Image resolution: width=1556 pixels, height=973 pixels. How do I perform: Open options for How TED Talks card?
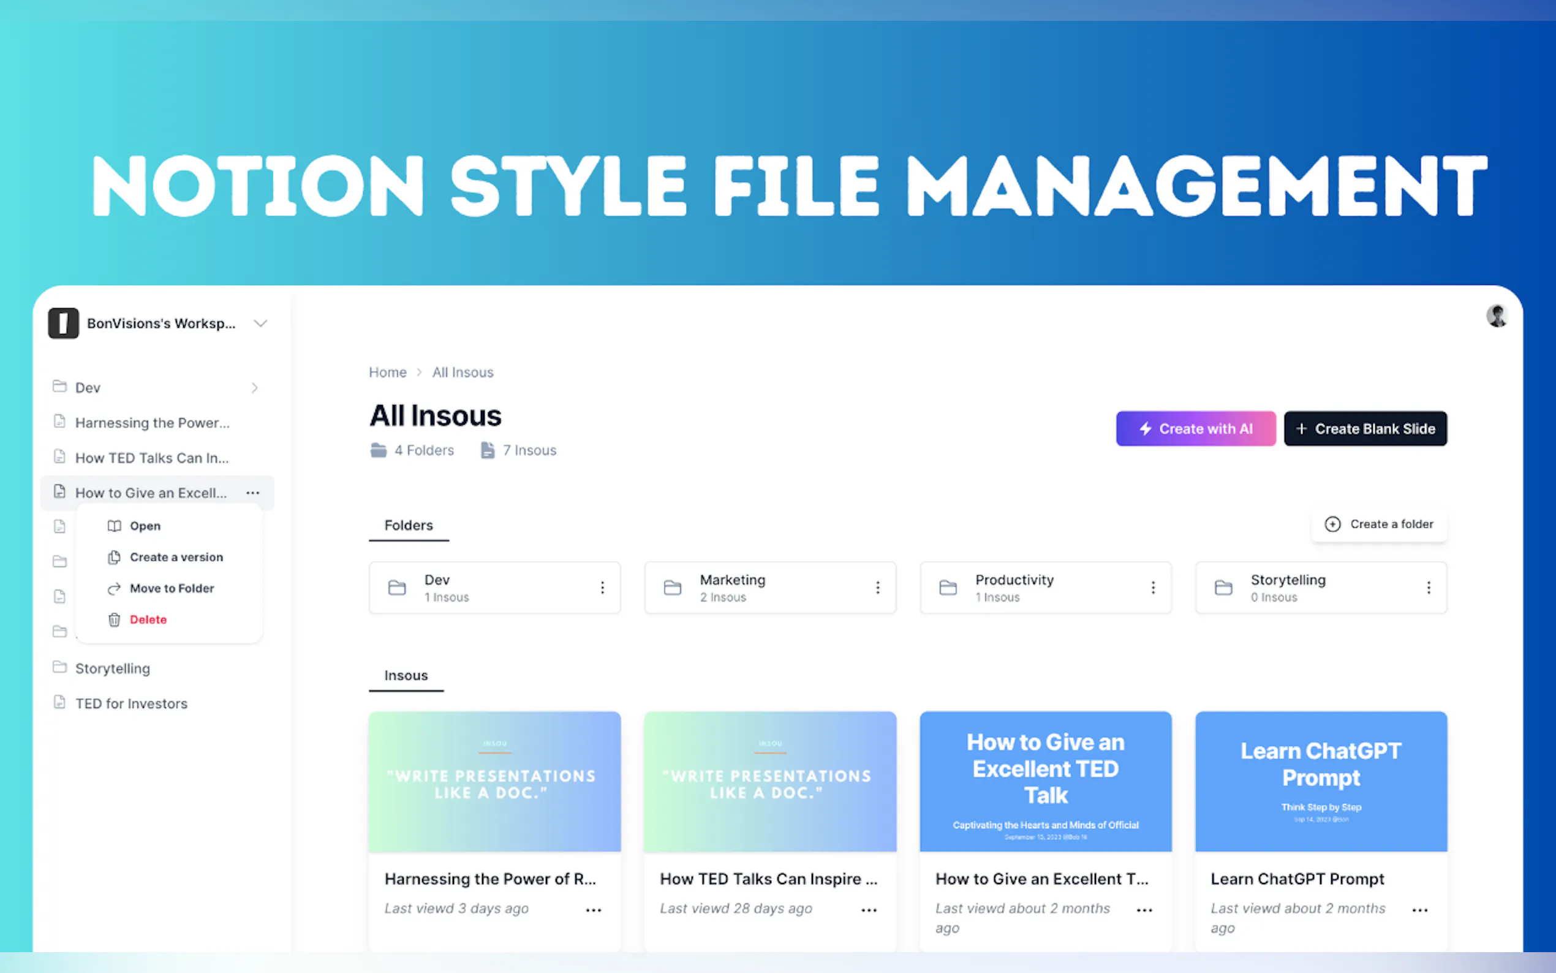tap(869, 910)
